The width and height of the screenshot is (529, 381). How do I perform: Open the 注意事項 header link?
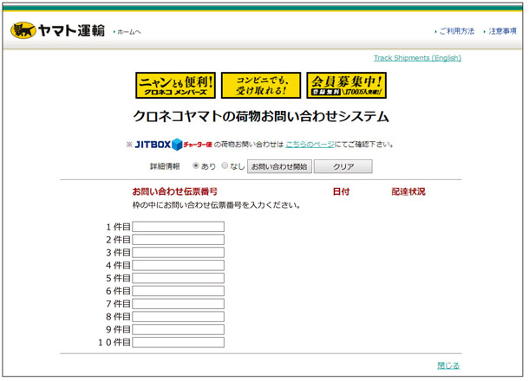(x=502, y=31)
